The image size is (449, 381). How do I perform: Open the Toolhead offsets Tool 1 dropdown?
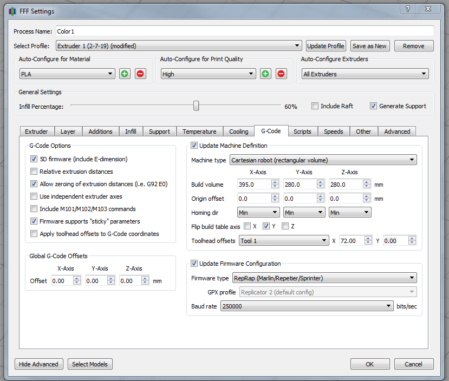tap(284, 240)
